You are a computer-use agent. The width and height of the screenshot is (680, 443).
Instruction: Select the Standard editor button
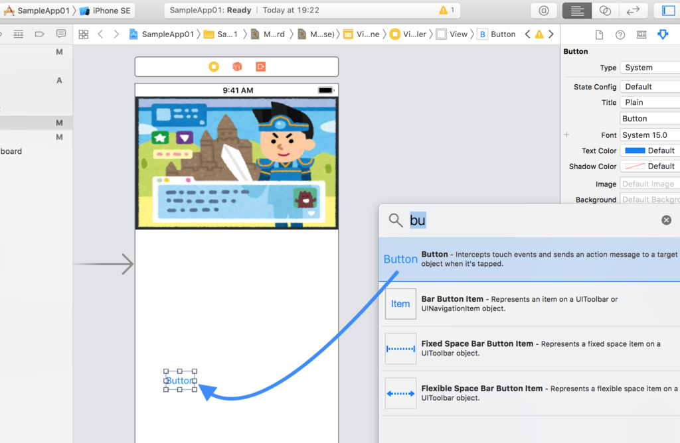point(577,11)
